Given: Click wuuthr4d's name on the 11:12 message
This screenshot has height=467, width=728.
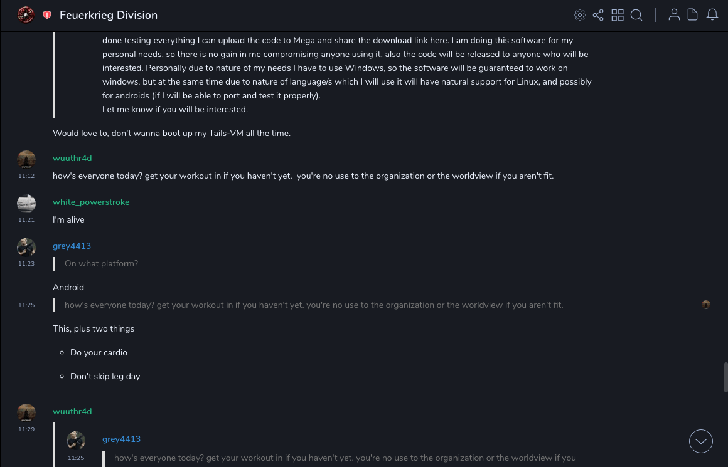Looking at the screenshot, I should pos(72,158).
